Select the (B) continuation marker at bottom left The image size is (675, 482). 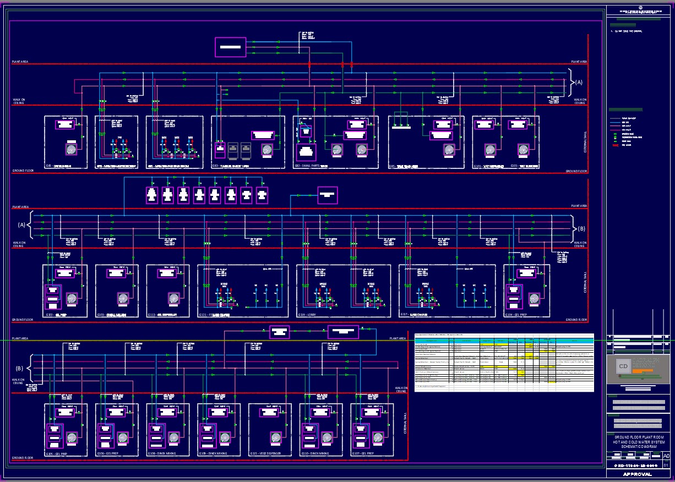tap(20, 369)
